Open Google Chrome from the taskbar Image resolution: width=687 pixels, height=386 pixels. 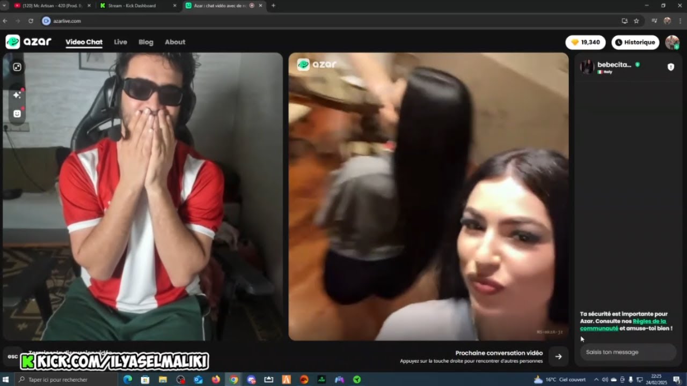(233, 380)
